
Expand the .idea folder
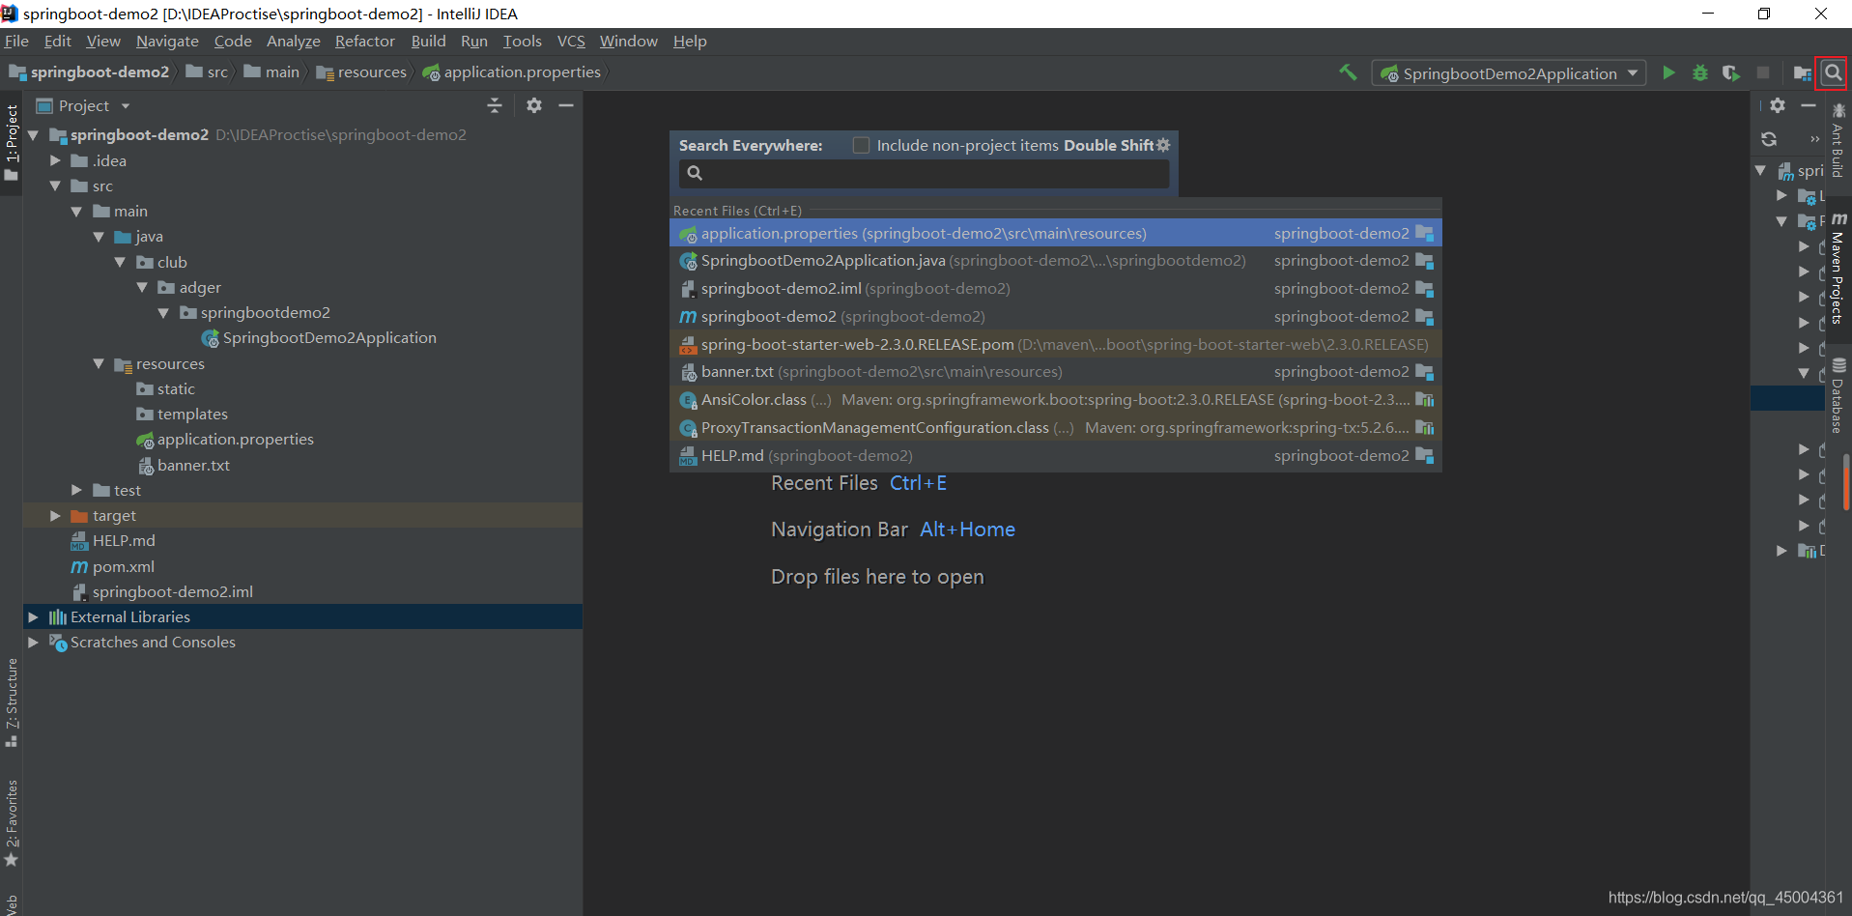point(55,160)
